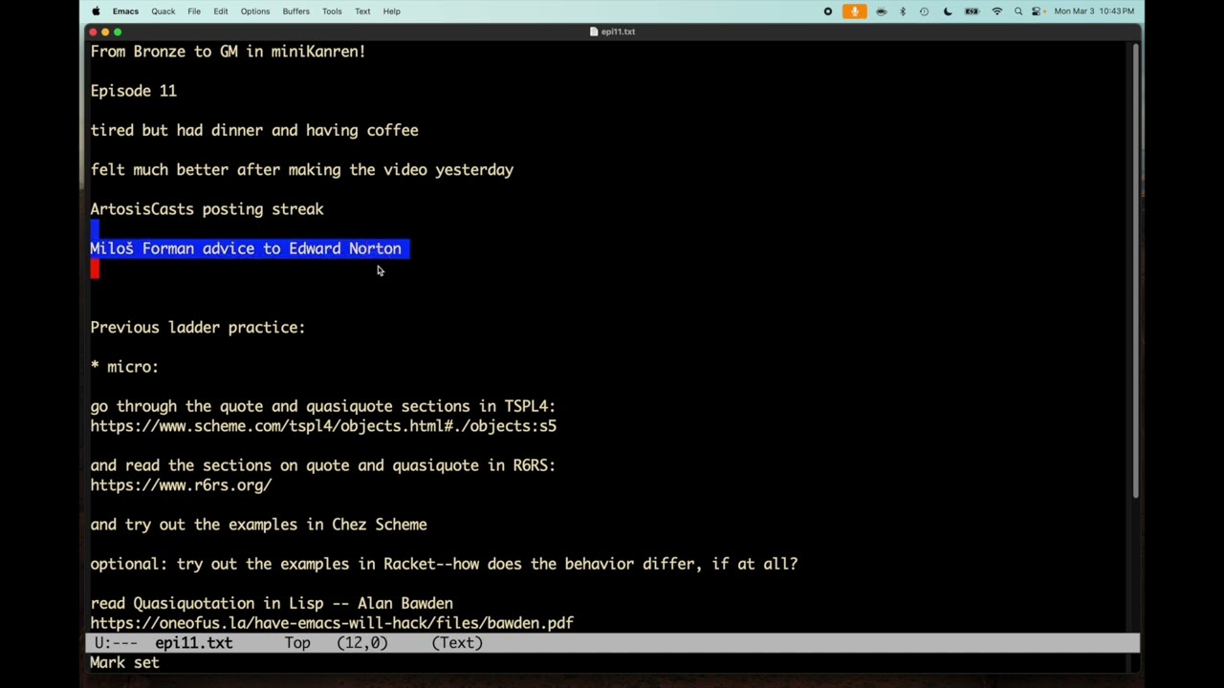Open Spotlight search magnifier
This screenshot has height=688, width=1224.
[x=1018, y=11]
